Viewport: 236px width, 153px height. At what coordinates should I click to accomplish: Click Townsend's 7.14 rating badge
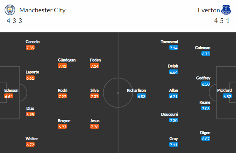(x=173, y=48)
